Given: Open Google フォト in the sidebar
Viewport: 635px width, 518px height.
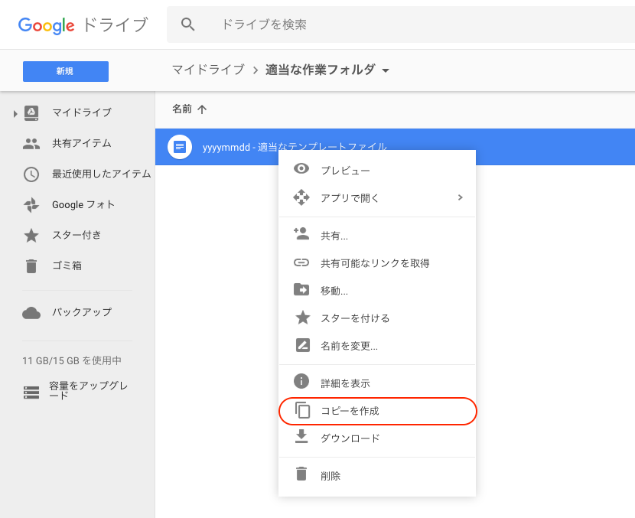Looking at the screenshot, I should (83, 204).
